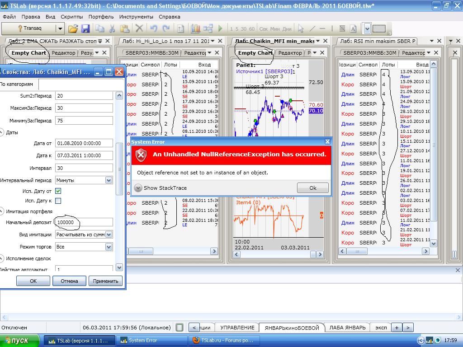Click the Open folder icon in toolbar

[73, 28]
